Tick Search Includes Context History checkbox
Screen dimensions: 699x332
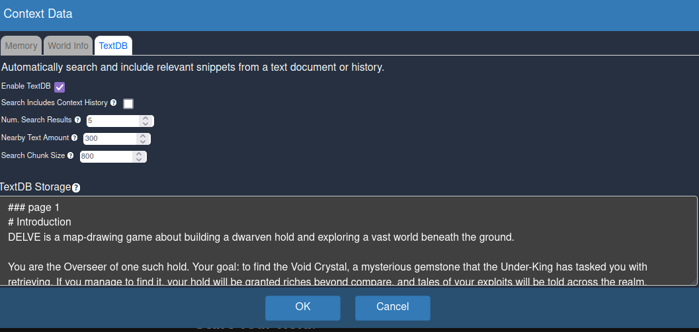128,103
